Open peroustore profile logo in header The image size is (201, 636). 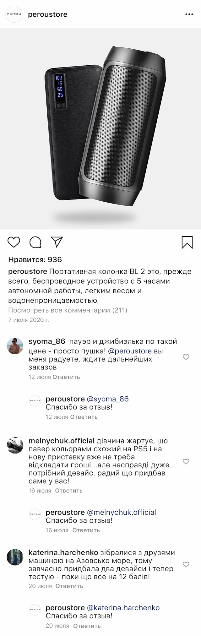[14, 14]
